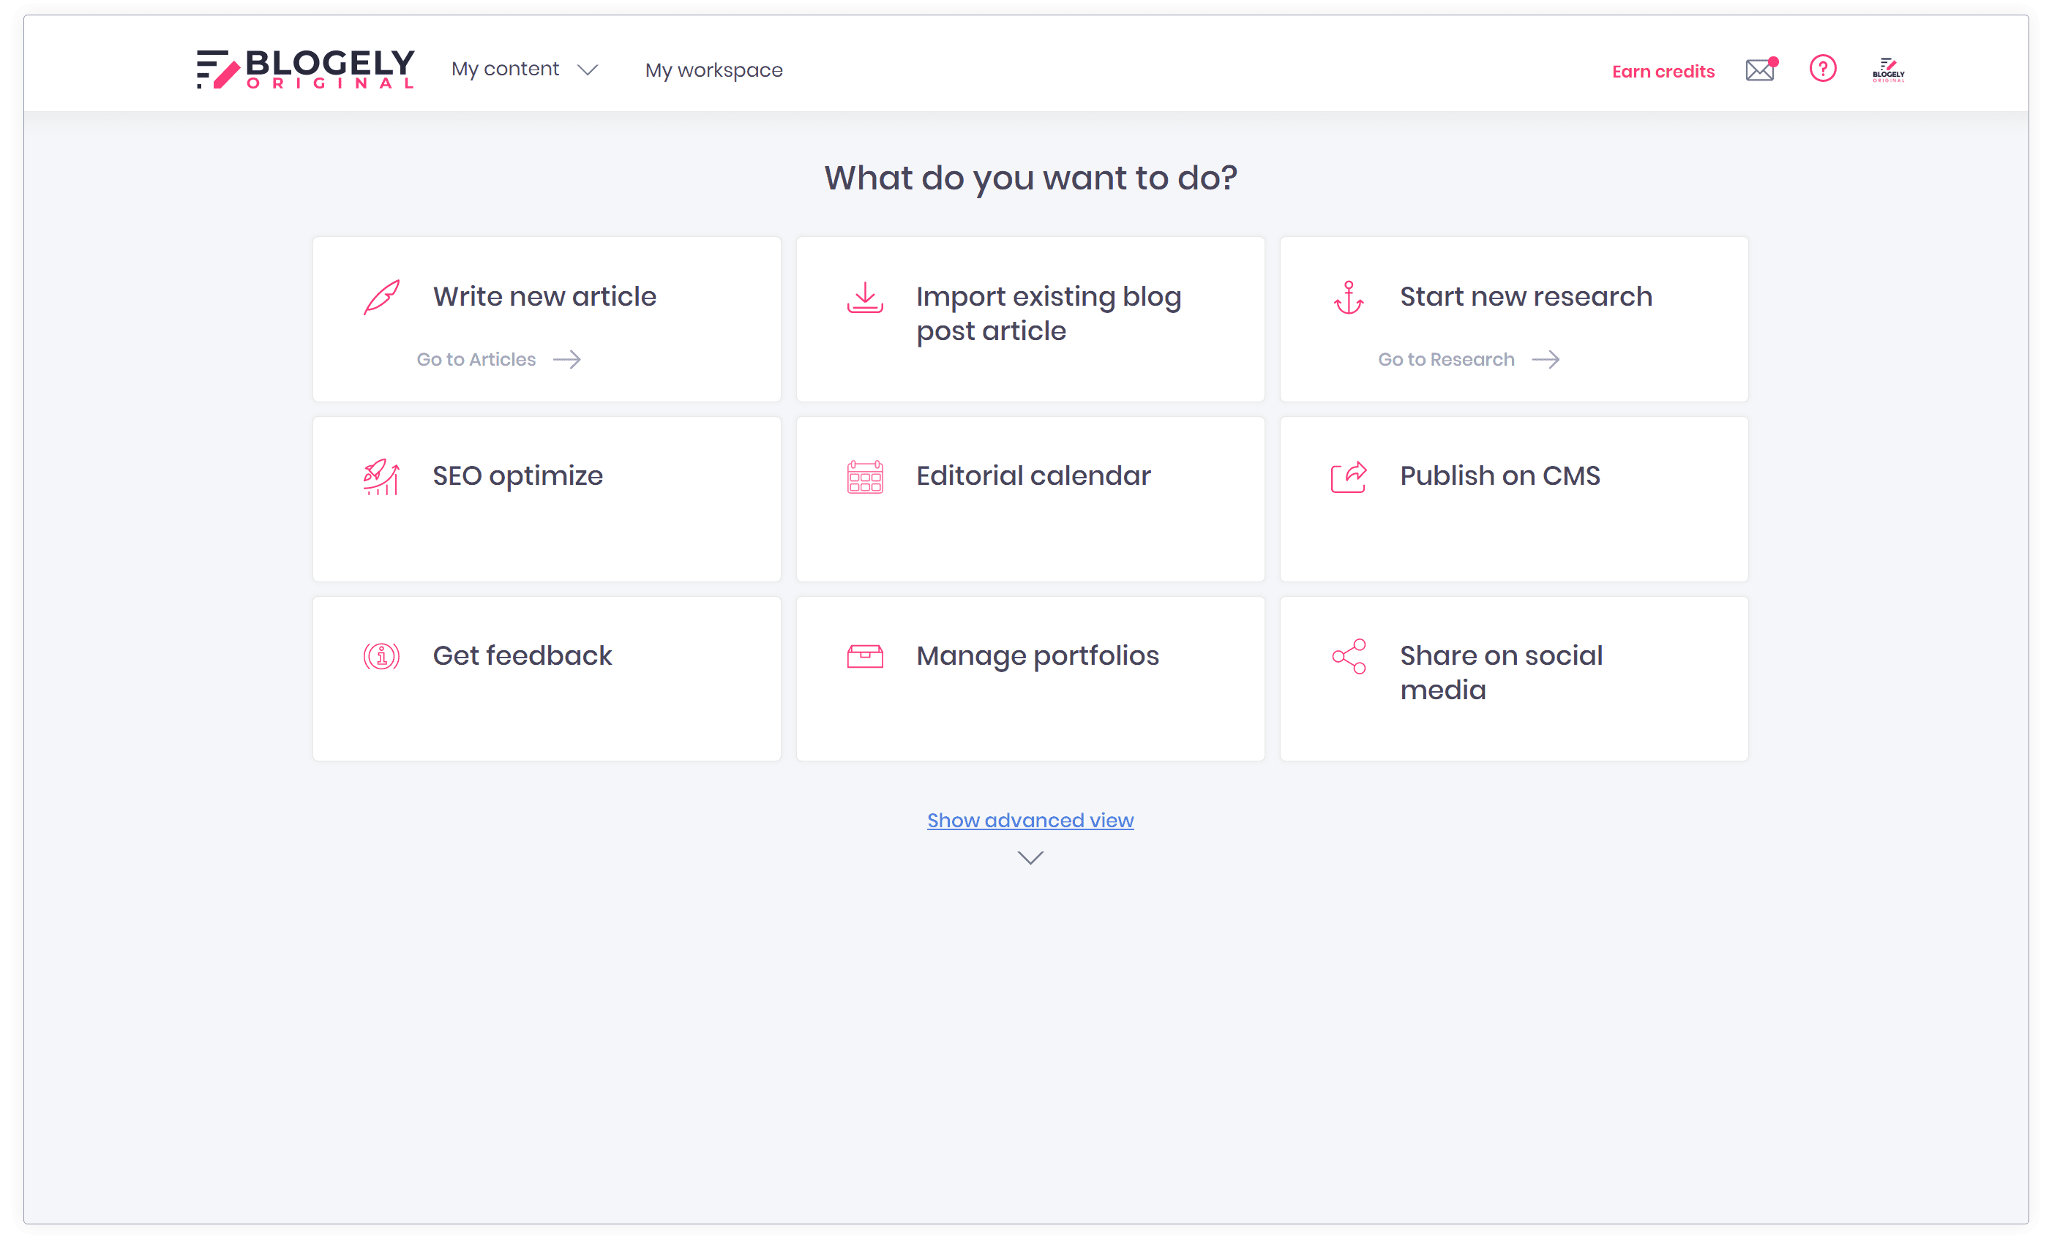Open the mail envelope notifications
Image resolution: width=2049 pixels, height=1239 pixels.
(x=1760, y=69)
